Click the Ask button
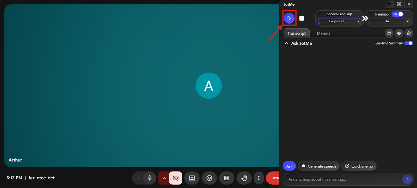 (289, 166)
